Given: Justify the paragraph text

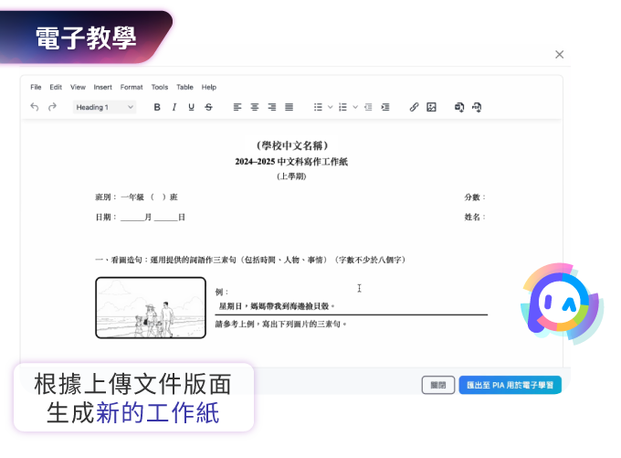Looking at the screenshot, I should click(x=289, y=107).
